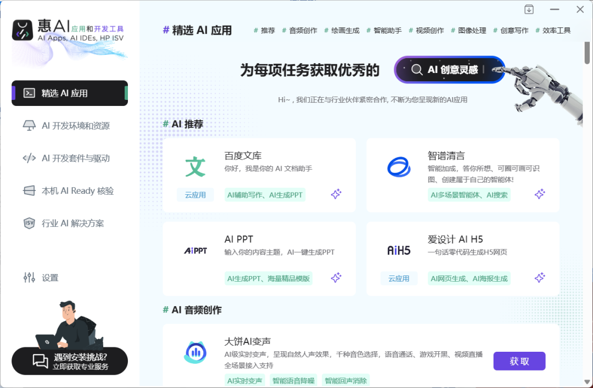This screenshot has width=593, height=388.
Task: Open the 设置 settings in sidebar
Action: click(x=49, y=278)
